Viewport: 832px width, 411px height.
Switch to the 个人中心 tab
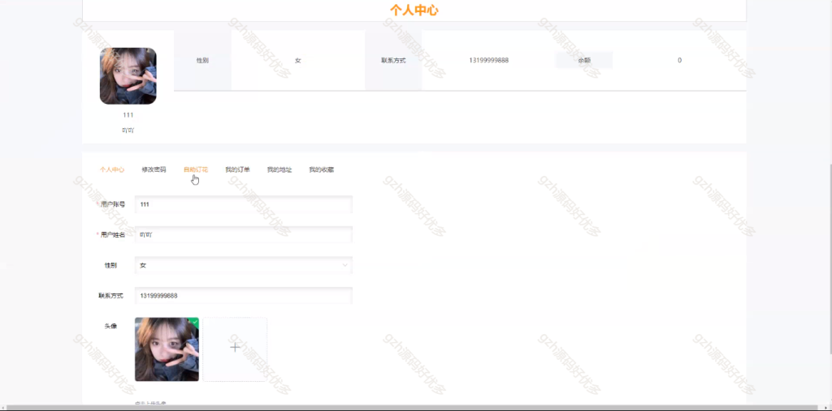[112, 169]
